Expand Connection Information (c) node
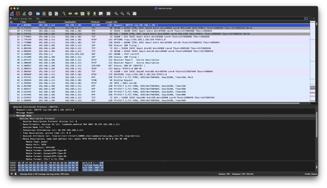Viewport: 327px width, 188px height. tap(21, 130)
